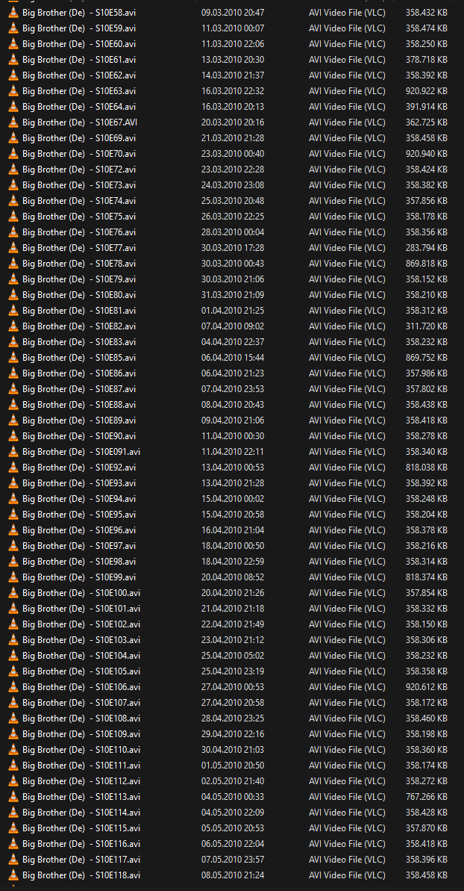Screen dimensions: 464x891
Task: Select file name Big Brother (De) - S10E98.avi
Action: (x=79, y=562)
